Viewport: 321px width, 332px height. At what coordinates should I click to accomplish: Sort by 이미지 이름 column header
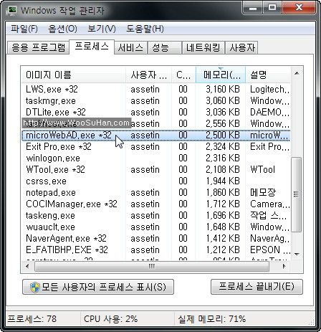(73, 75)
